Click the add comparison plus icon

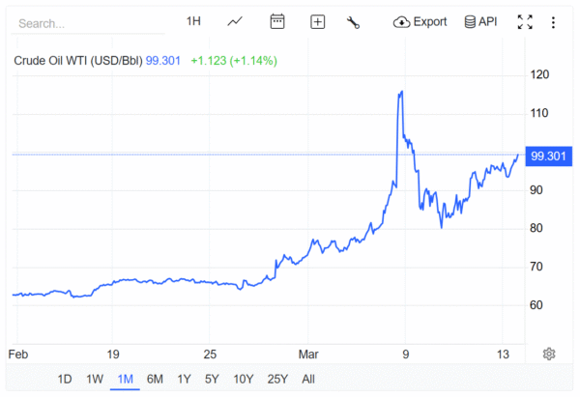(317, 21)
